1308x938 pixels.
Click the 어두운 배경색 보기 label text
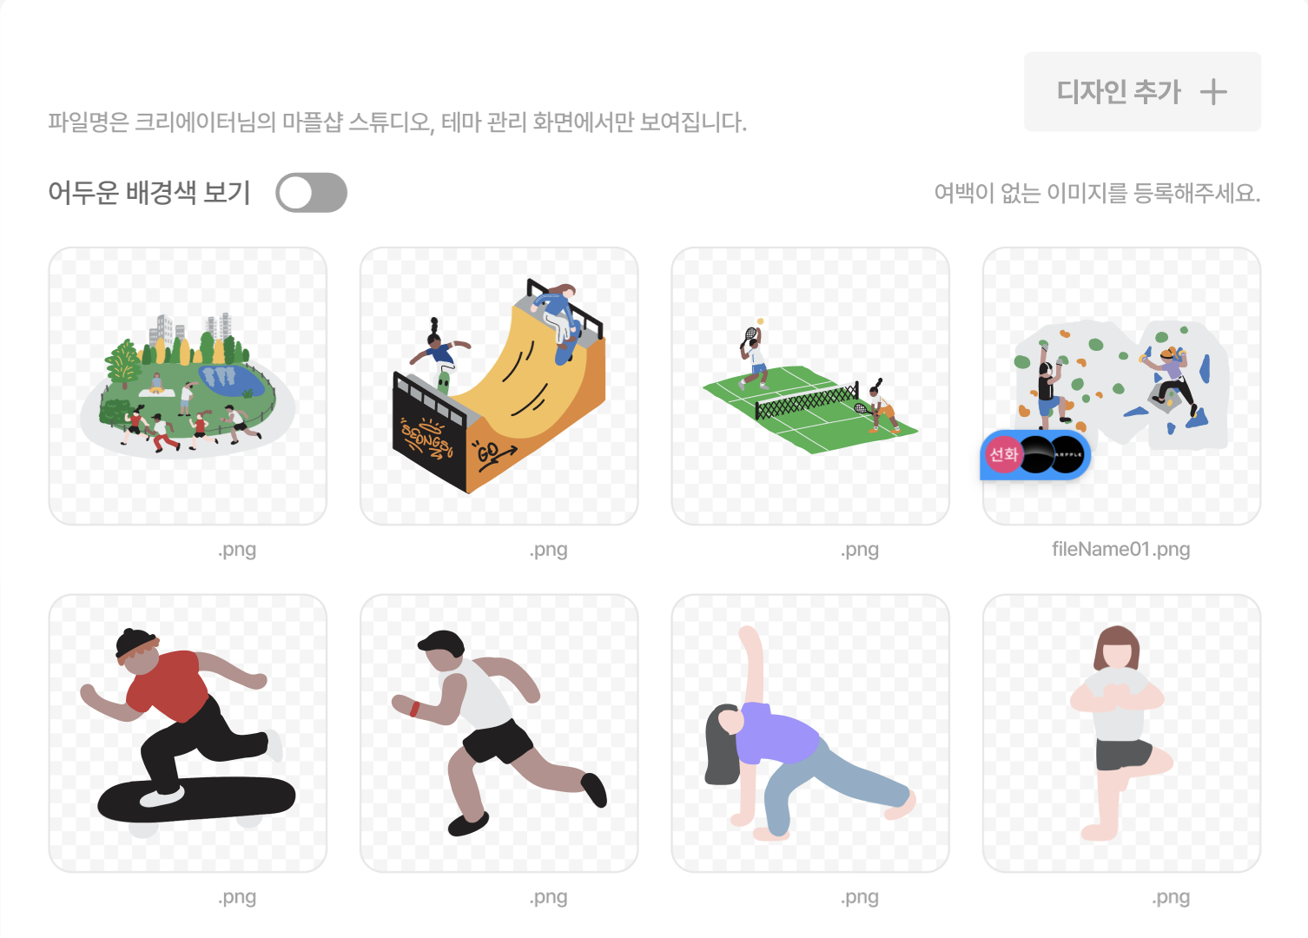click(149, 192)
